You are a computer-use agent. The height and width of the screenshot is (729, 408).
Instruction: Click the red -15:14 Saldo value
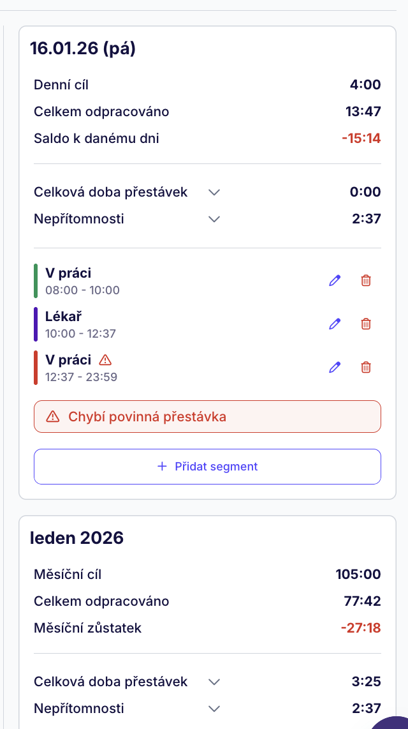click(x=361, y=139)
